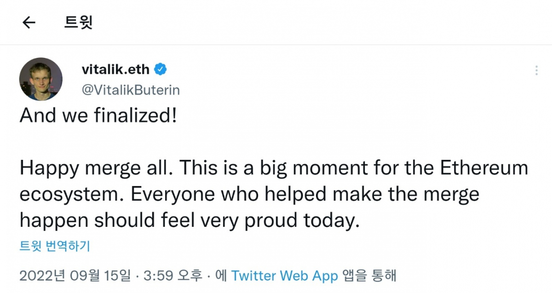
Task: Open the three-dot more options menu
Action: 536,71
